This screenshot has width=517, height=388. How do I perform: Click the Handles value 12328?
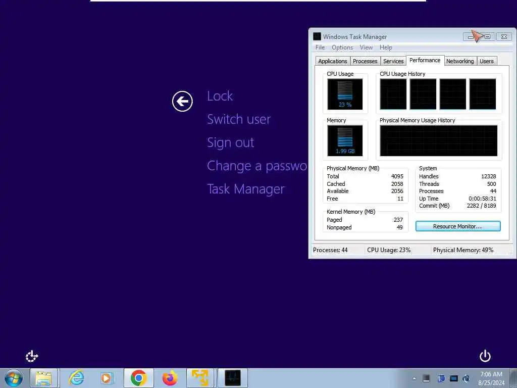tap(488, 176)
